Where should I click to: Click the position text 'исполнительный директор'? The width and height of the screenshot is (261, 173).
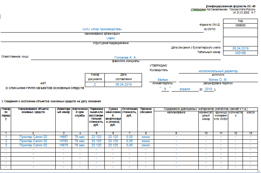218,71
